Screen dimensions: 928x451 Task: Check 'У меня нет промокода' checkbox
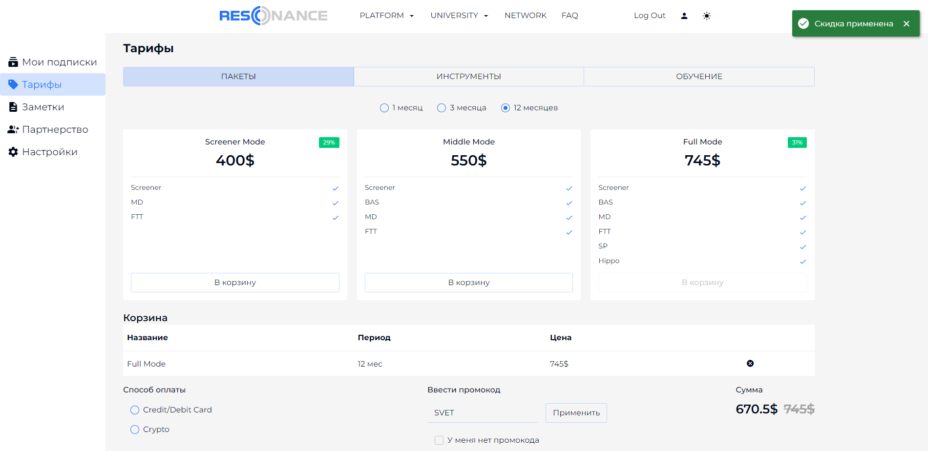[x=439, y=440]
